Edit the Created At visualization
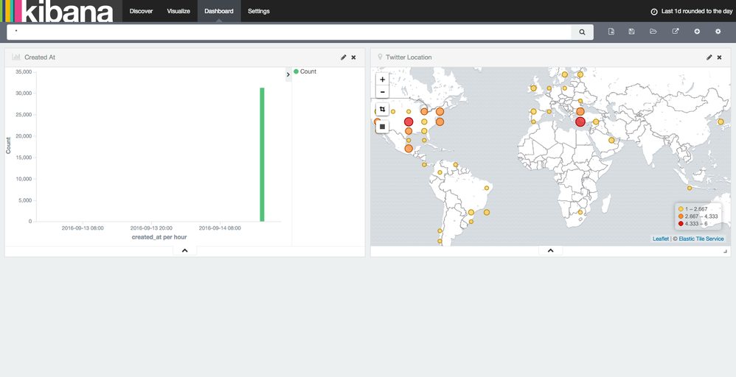 [x=343, y=57]
